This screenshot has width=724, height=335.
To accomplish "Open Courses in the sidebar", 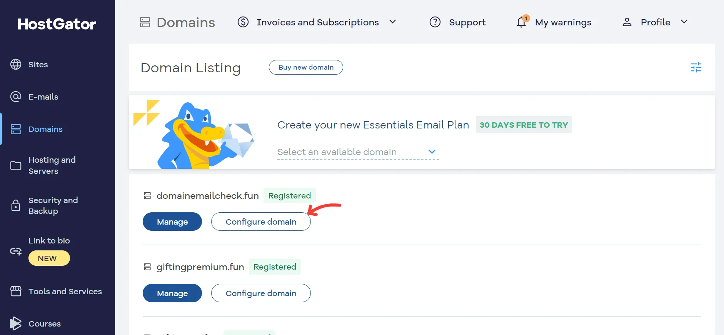I will (x=45, y=324).
